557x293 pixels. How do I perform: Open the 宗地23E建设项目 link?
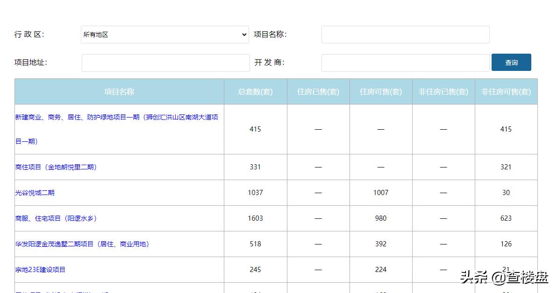coord(41,270)
